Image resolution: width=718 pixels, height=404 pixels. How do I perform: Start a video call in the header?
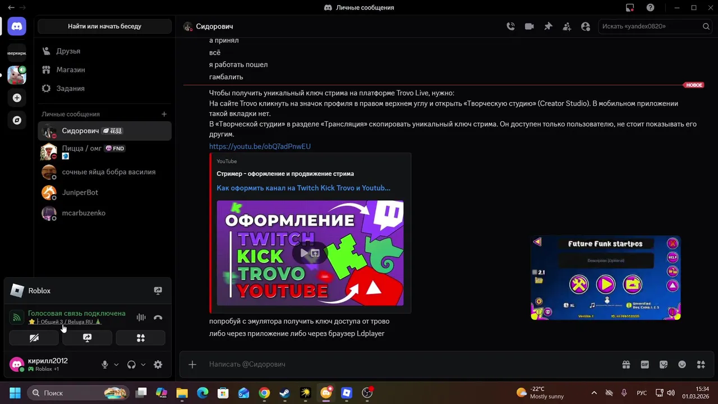pos(529,26)
